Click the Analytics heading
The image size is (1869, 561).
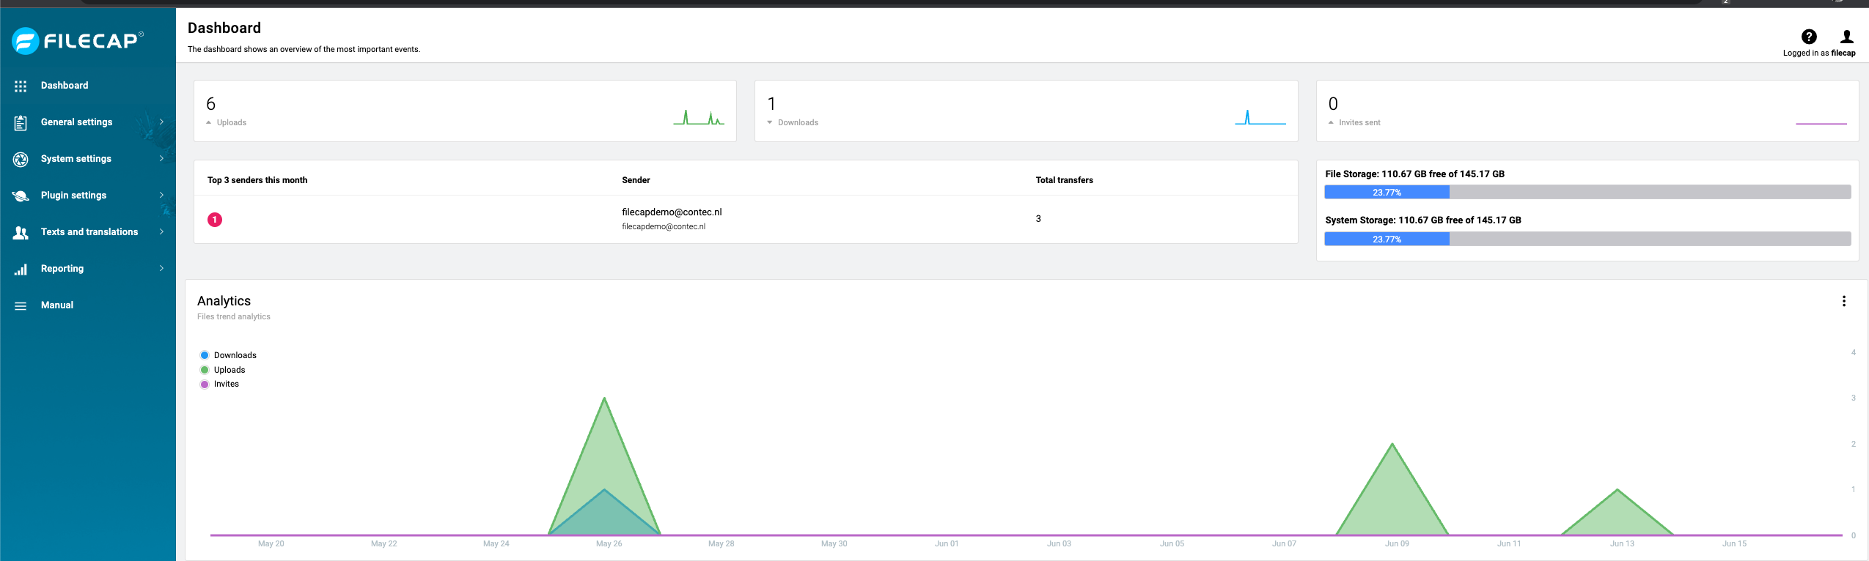point(224,301)
